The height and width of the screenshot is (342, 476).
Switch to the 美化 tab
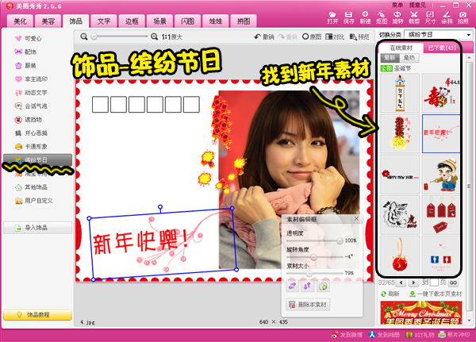point(20,21)
